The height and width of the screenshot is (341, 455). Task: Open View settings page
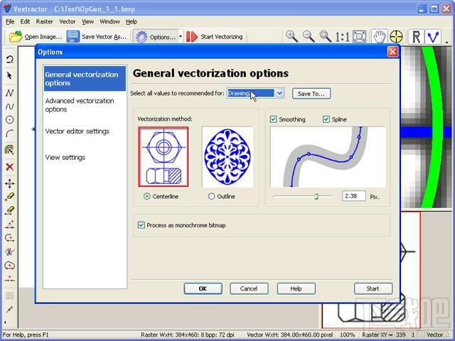pos(65,158)
